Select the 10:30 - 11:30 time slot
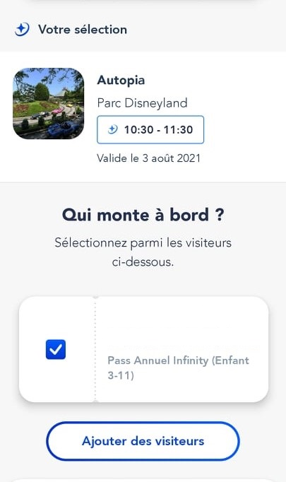Image resolution: width=286 pixels, height=482 pixels. pyautogui.click(x=150, y=129)
